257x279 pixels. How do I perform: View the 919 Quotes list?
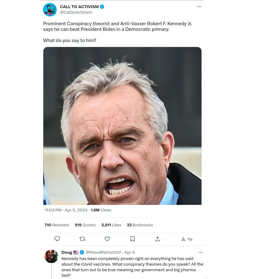coord(85,225)
